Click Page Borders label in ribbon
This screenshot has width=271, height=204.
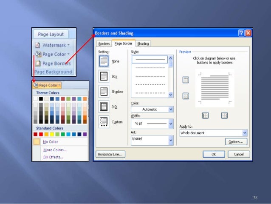pos(56,63)
